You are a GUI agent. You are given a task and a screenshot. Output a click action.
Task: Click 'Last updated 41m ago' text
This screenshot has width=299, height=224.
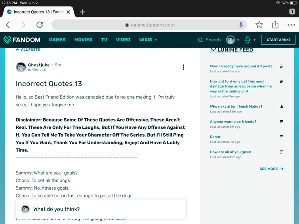click(x=226, y=157)
